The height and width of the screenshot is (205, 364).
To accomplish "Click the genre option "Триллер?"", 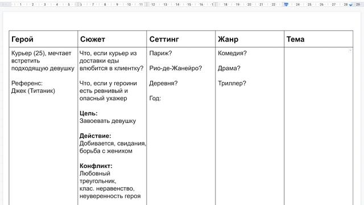I will pos(232,83).
